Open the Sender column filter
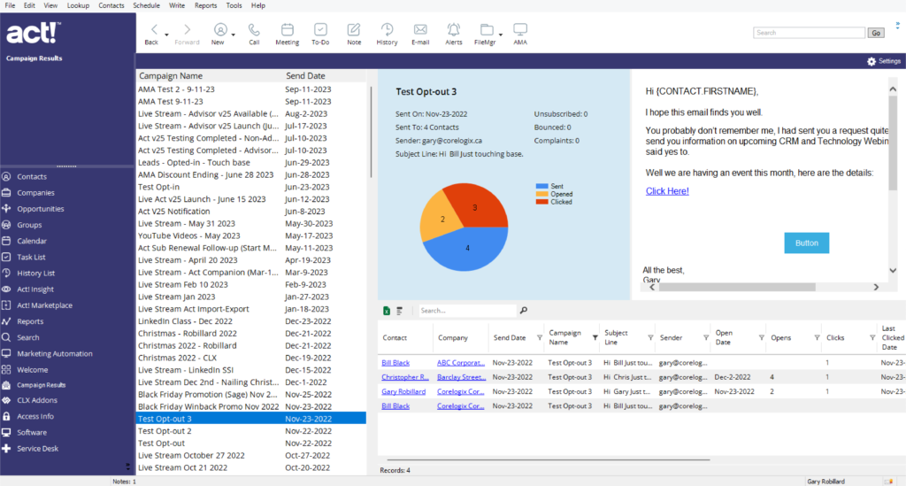The image size is (906, 486). [x=705, y=338]
